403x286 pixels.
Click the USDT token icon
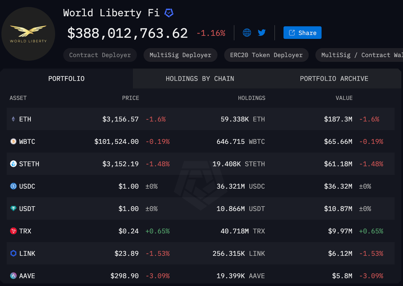click(13, 208)
